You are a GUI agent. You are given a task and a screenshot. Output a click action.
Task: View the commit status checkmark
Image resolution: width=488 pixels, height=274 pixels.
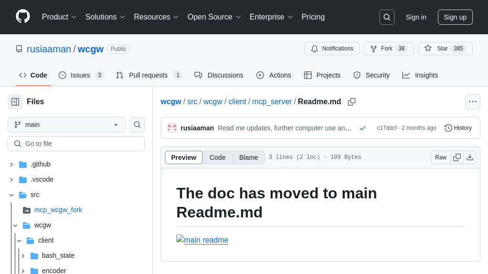click(363, 128)
